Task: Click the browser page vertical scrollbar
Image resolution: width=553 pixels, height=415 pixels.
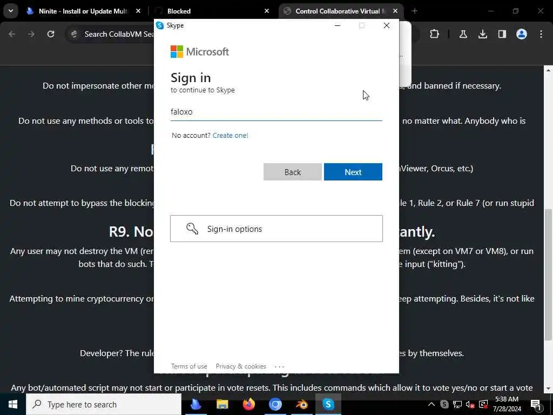Action: click(x=548, y=275)
